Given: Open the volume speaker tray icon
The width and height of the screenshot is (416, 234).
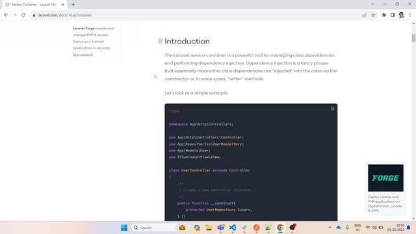Looking at the screenshot, I should pyautogui.click(x=374, y=227).
